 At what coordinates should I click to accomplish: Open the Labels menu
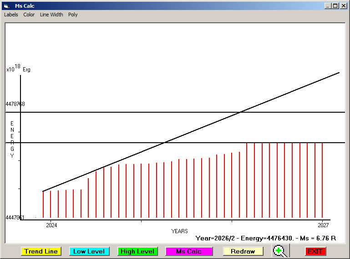click(x=11, y=15)
